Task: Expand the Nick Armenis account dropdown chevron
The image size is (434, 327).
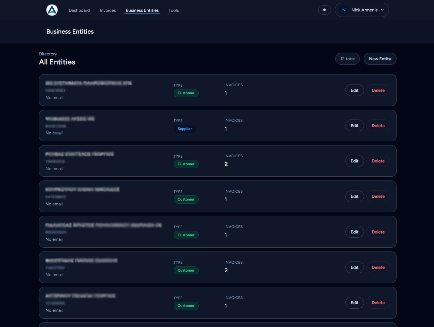Action: click(382, 10)
